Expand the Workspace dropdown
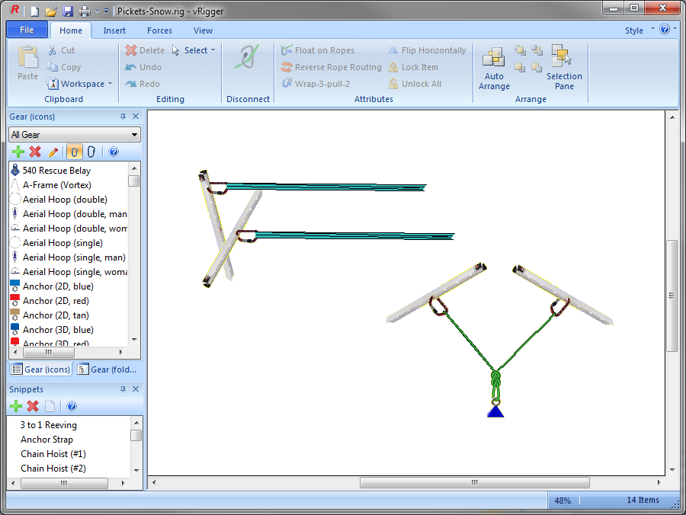Viewport: 686px width, 515px height. (79, 84)
